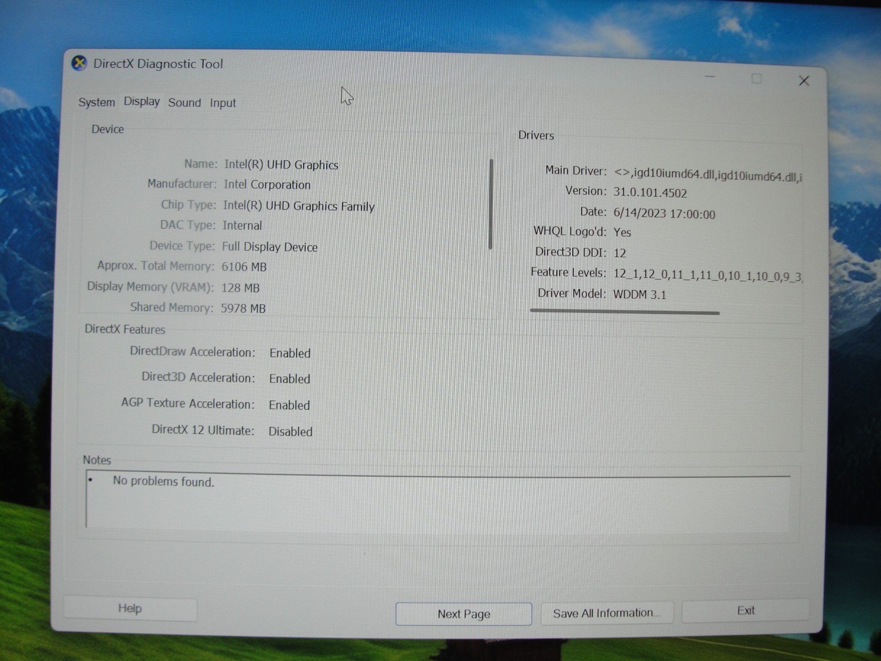881x661 pixels.
Task: Click the DirectX Diagnostic Tool title icon
Action: click(x=79, y=63)
